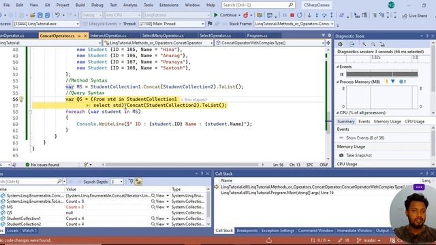436x245 pixels.
Task: Click the Live Share button
Action: (x=415, y=16)
